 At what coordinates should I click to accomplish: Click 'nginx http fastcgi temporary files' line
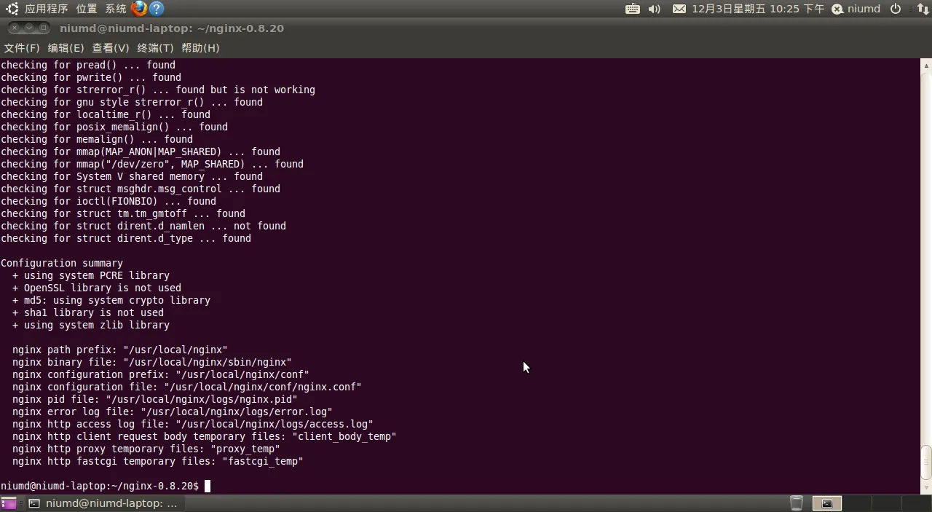tap(158, 461)
